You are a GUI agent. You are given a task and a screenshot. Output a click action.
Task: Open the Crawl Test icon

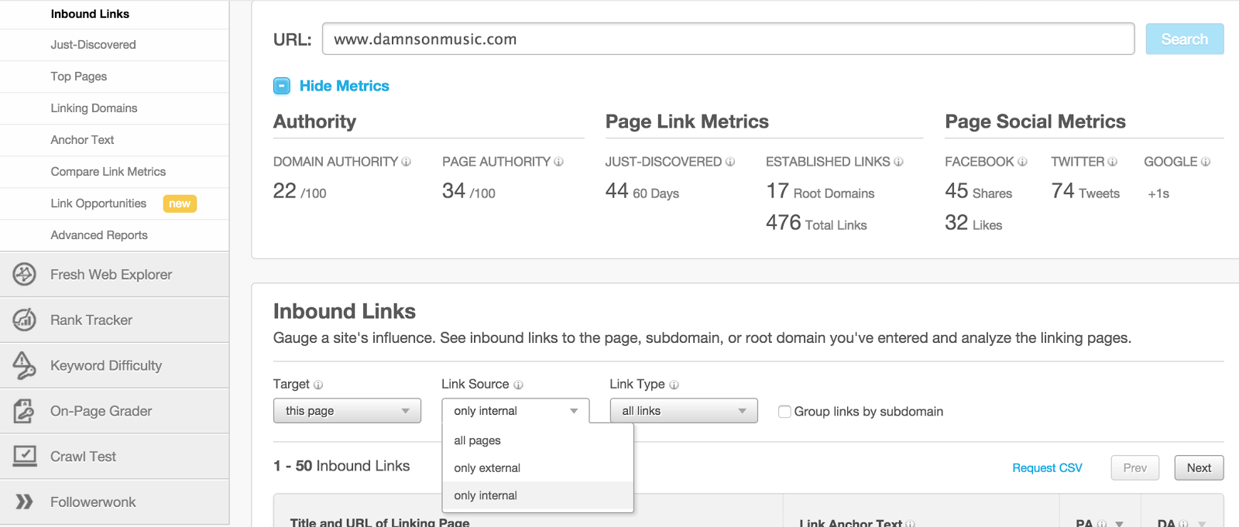(24, 456)
